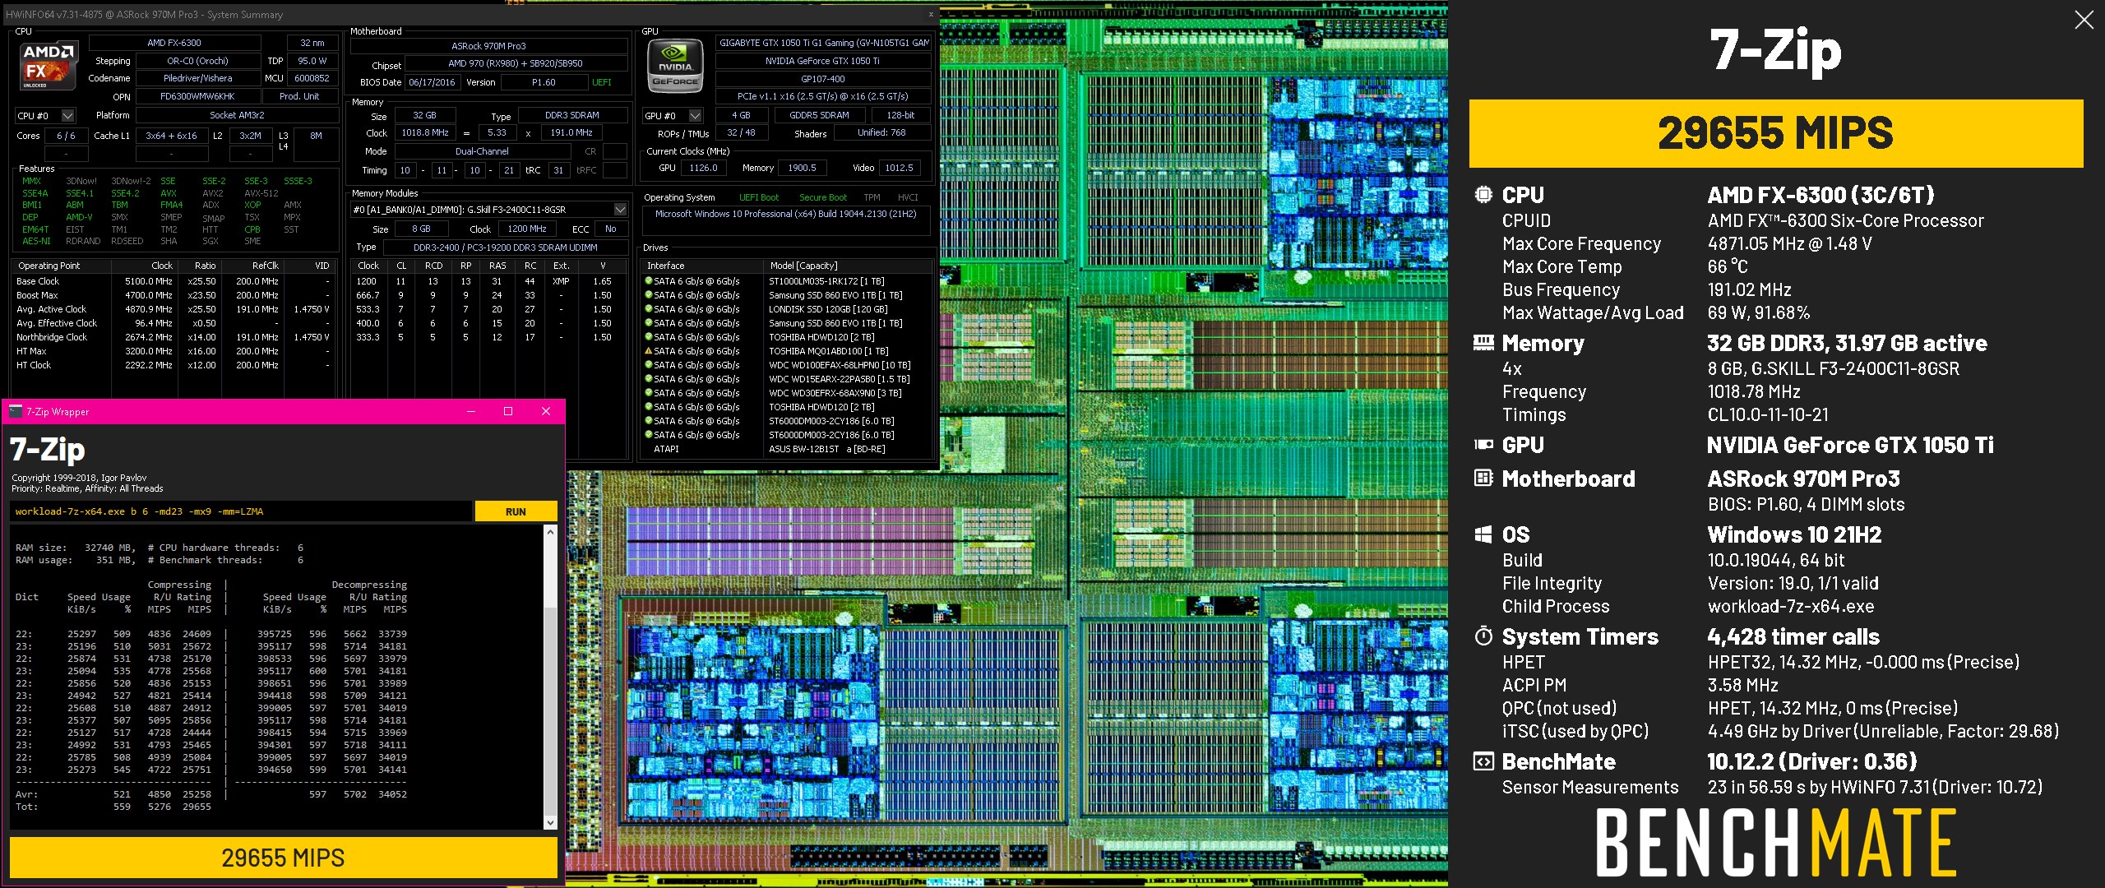Screen dimensions: 2105x888
Task: Click the Secure Boot label
Action: (x=823, y=197)
